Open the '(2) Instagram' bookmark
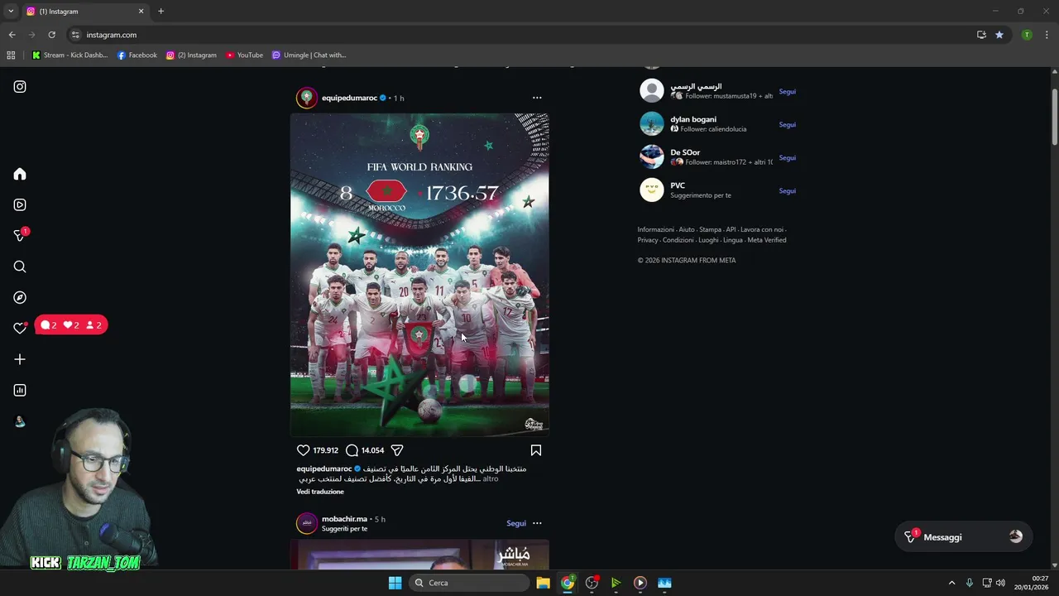The image size is (1059, 596). coord(191,55)
